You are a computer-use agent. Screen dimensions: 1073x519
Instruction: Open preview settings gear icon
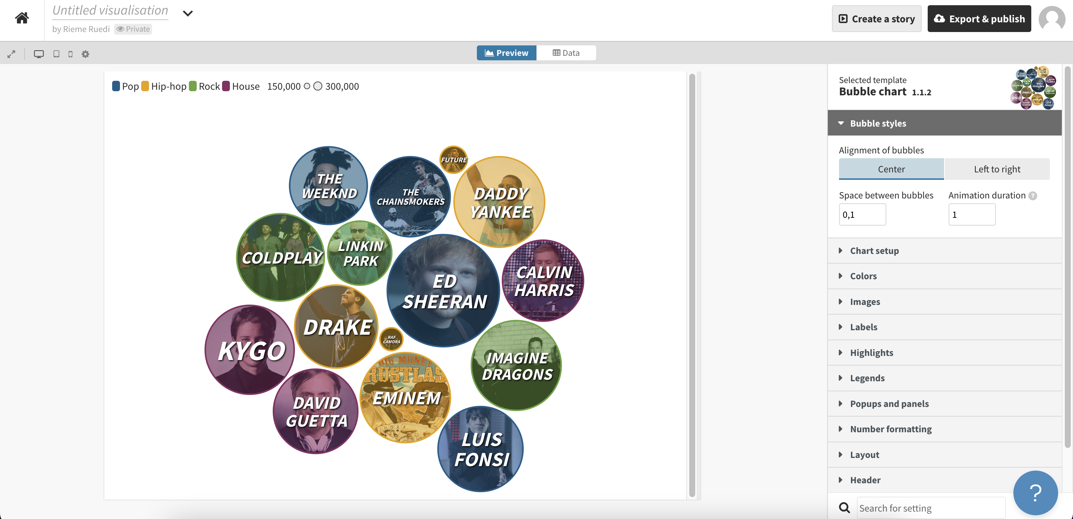click(85, 54)
